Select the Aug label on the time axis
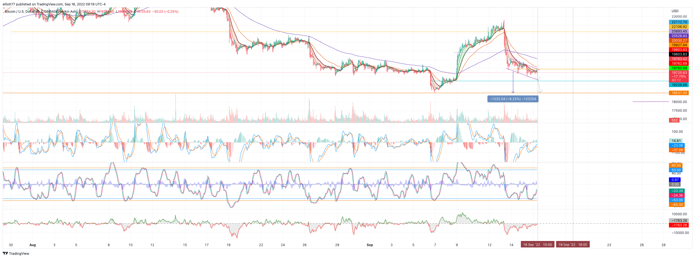The height and width of the screenshot is (258, 695). 33,245
